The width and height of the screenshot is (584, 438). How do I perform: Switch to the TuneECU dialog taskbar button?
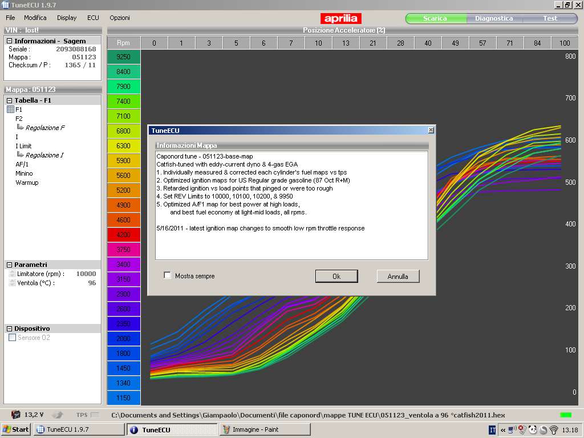tap(172, 429)
